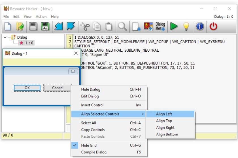
Task: Open the Help menu
Action: [55, 16]
